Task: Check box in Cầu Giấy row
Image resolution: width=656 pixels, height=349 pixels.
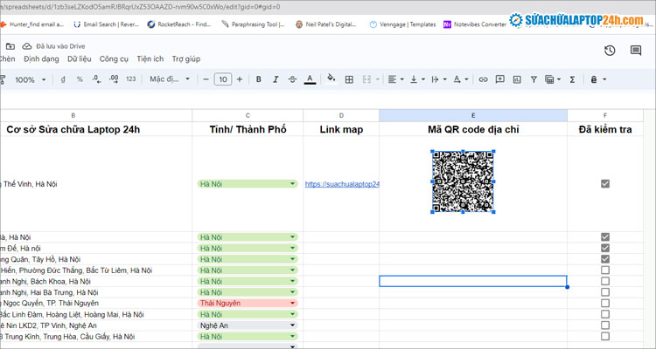Action: (x=605, y=336)
